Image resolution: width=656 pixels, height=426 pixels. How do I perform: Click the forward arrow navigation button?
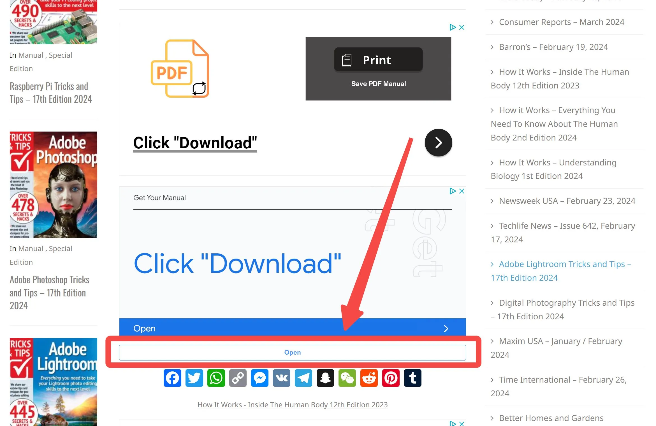pyautogui.click(x=438, y=142)
